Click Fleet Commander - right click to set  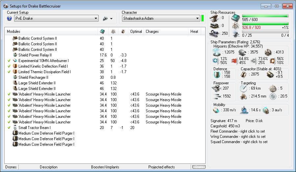(x=238, y=131)
